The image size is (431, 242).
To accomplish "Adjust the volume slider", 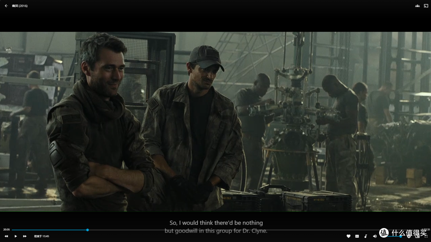I will click(392, 236).
